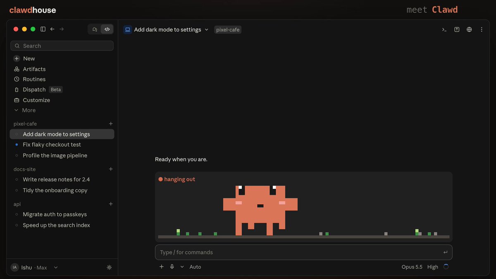
Task: Switch to the chat mode toggle
Action: pyautogui.click(x=95, y=29)
